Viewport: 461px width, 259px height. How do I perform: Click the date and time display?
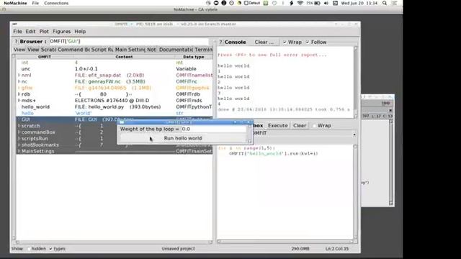coord(359,3)
